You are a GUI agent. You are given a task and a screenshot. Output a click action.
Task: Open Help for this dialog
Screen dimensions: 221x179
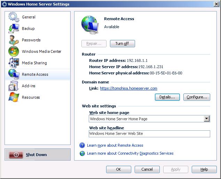[x=204, y=169]
